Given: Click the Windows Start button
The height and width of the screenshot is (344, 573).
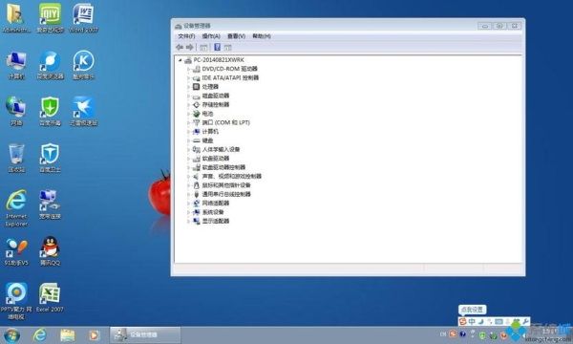Looking at the screenshot, I should 11,334.
